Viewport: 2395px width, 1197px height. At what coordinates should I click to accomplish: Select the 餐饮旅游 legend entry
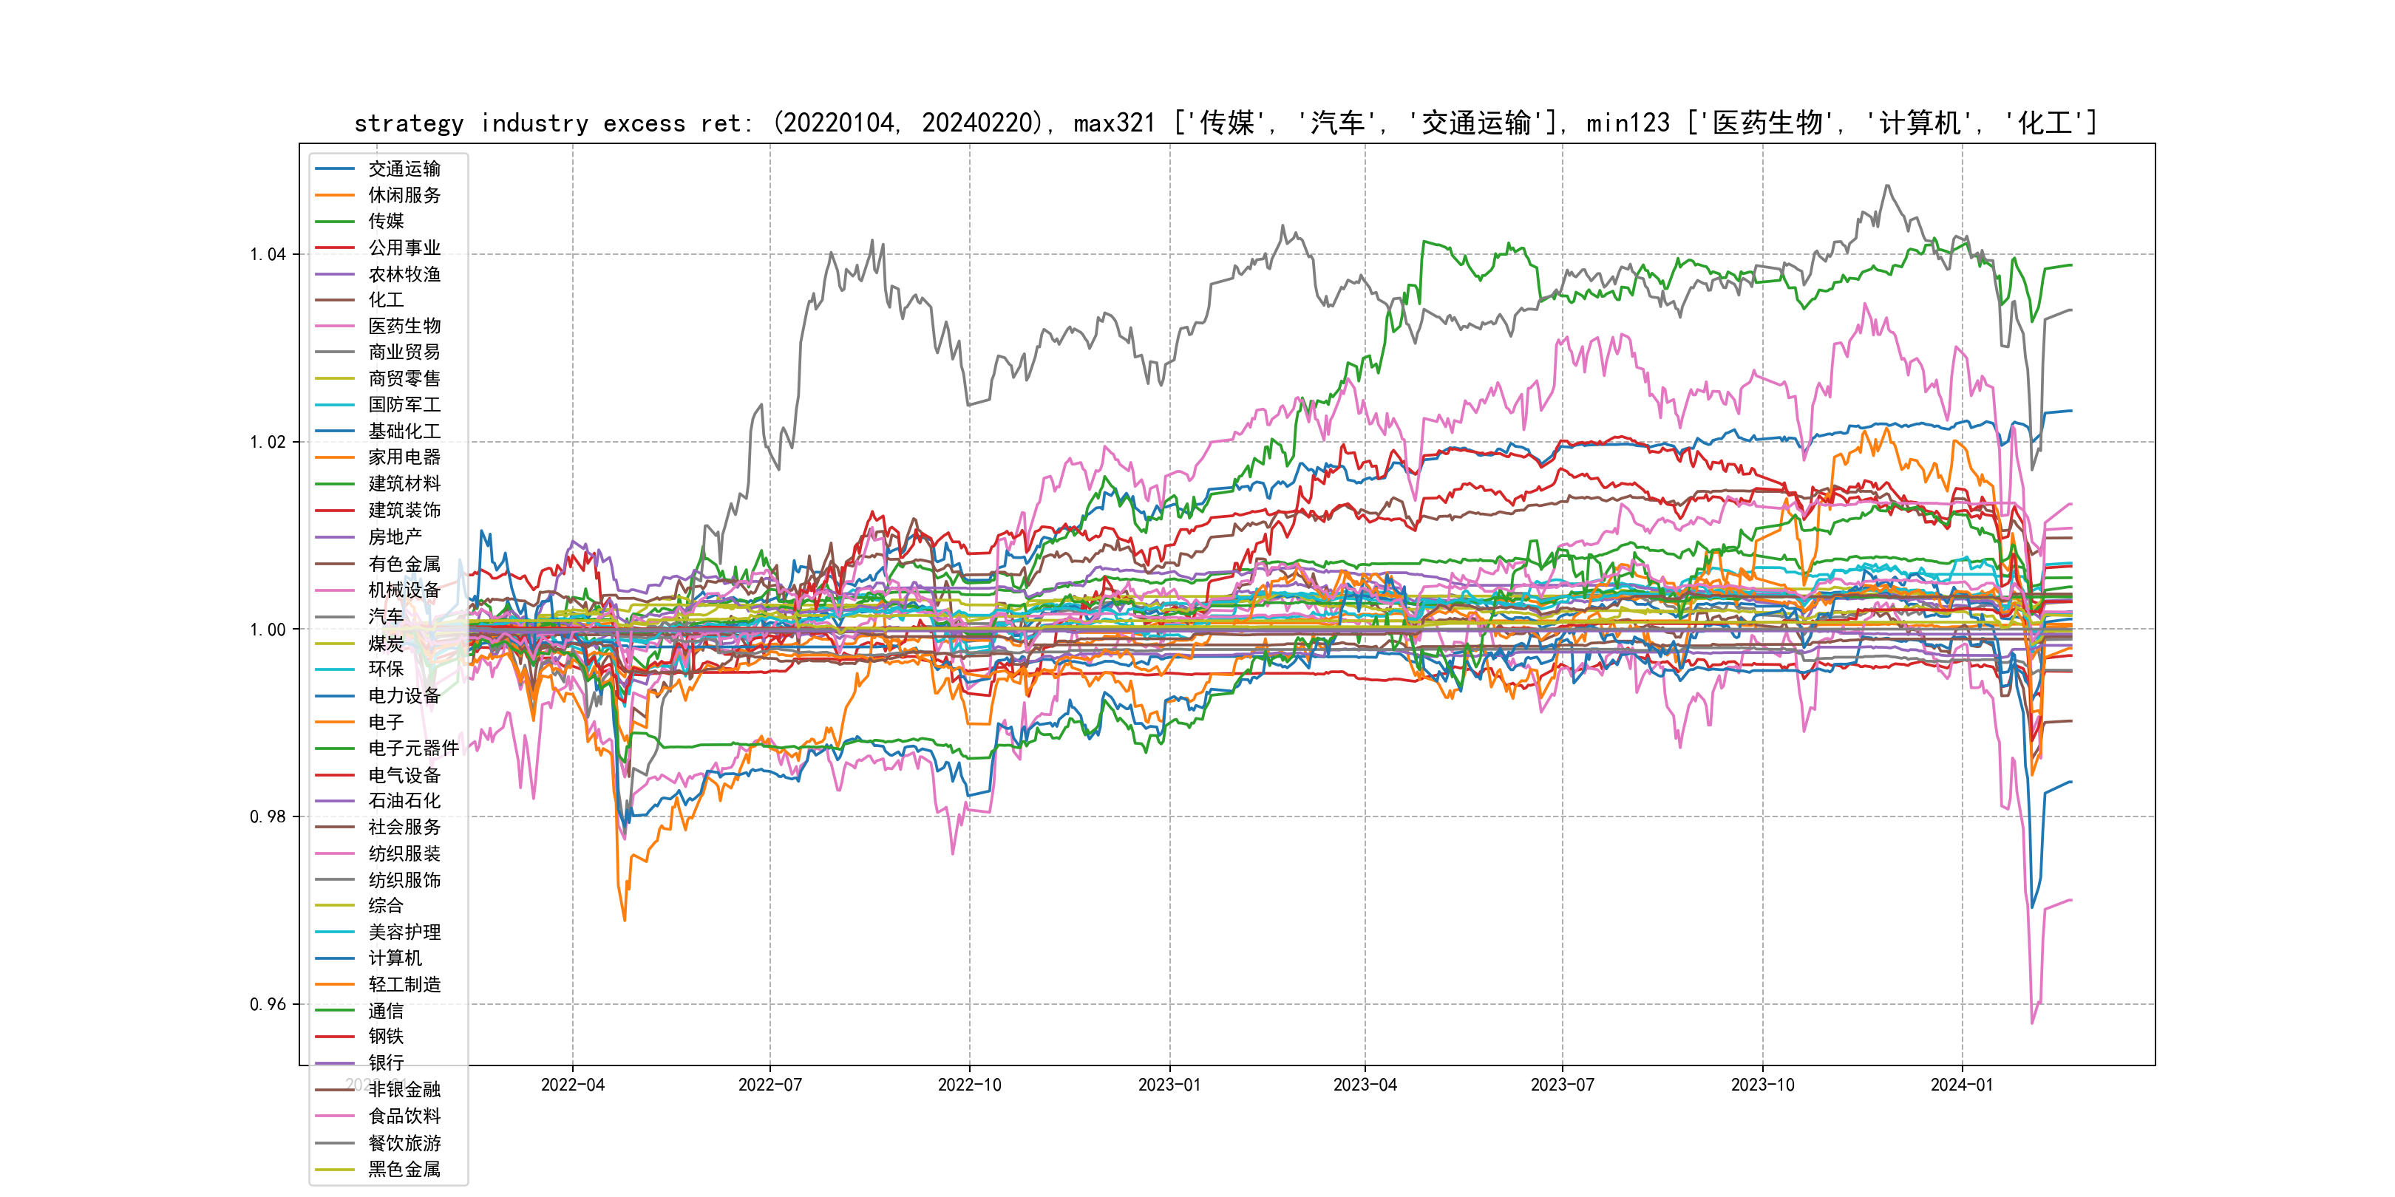coord(404,1143)
